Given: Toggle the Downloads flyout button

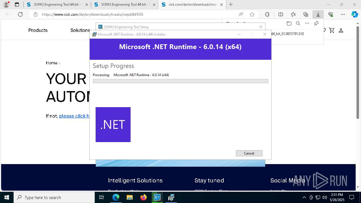Looking at the screenshot, I should (x=318, y=14).
